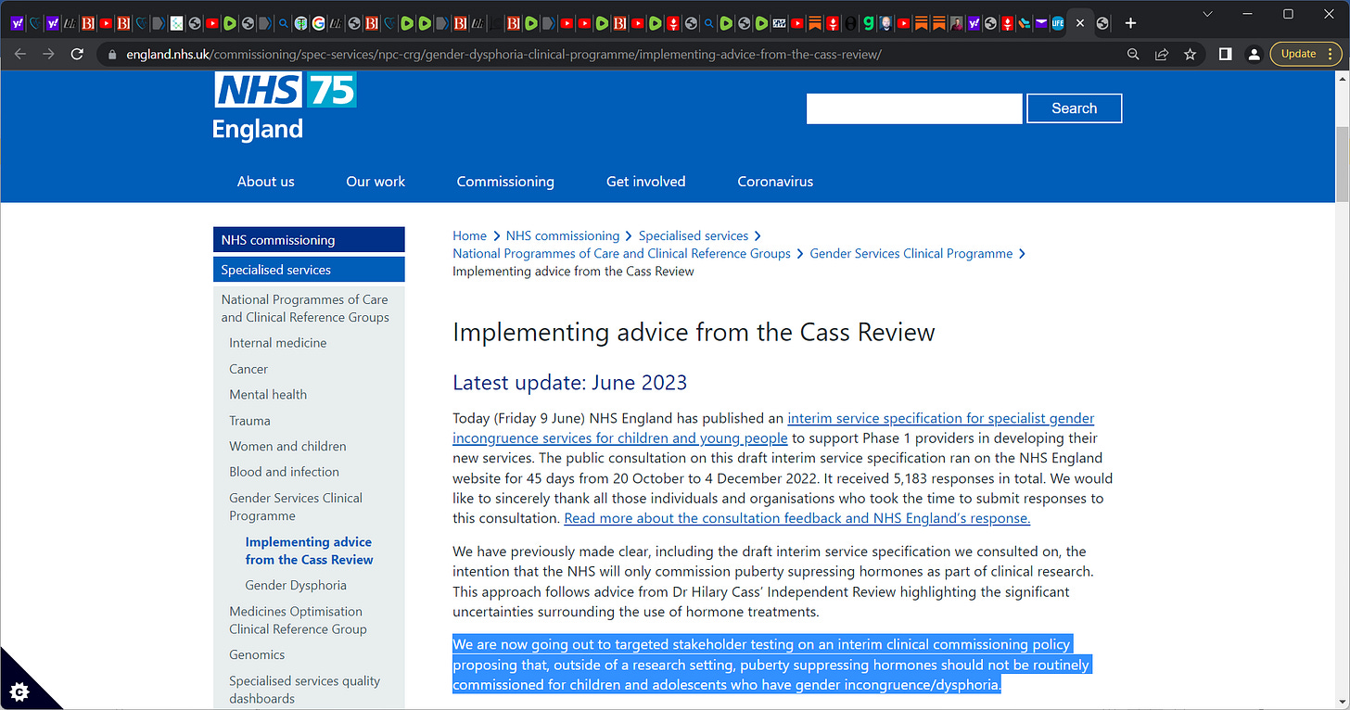Open the Chrome profile avatar menu

pyautogui.click(x=1254, y=54)
